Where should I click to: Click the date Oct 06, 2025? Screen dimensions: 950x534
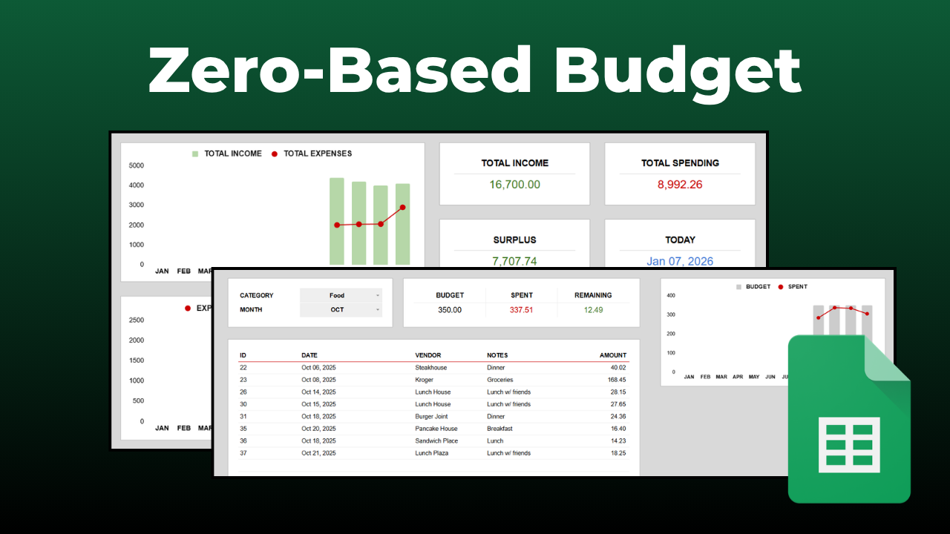click(x=318, y=368)
